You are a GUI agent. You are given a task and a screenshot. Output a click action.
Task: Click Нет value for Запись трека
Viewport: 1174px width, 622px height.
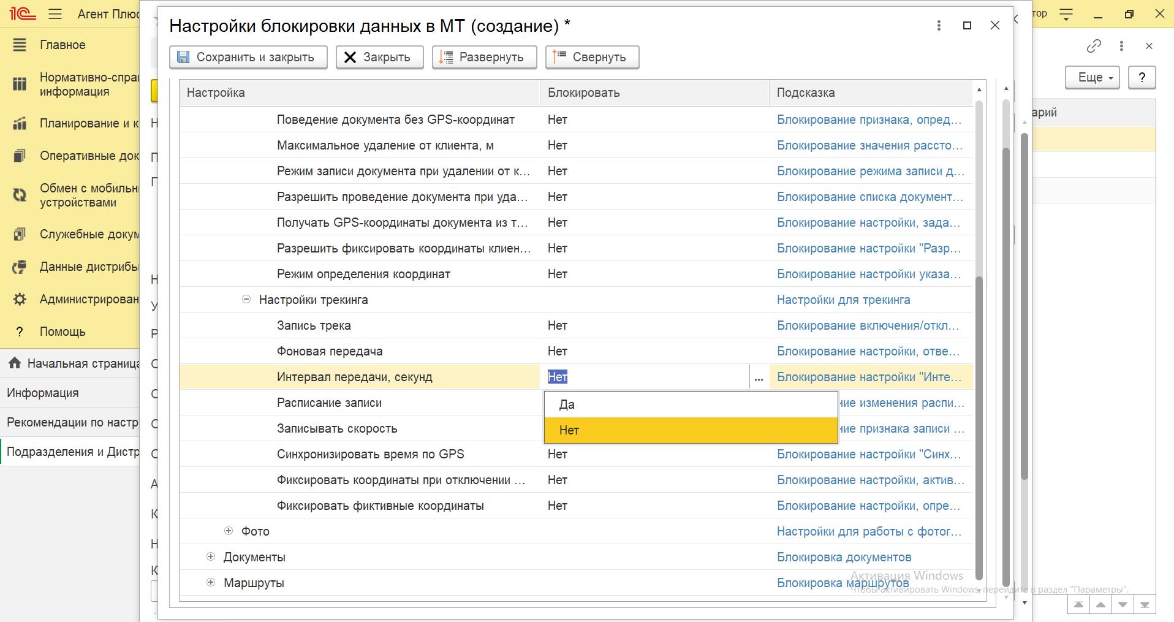pos(558,325)
